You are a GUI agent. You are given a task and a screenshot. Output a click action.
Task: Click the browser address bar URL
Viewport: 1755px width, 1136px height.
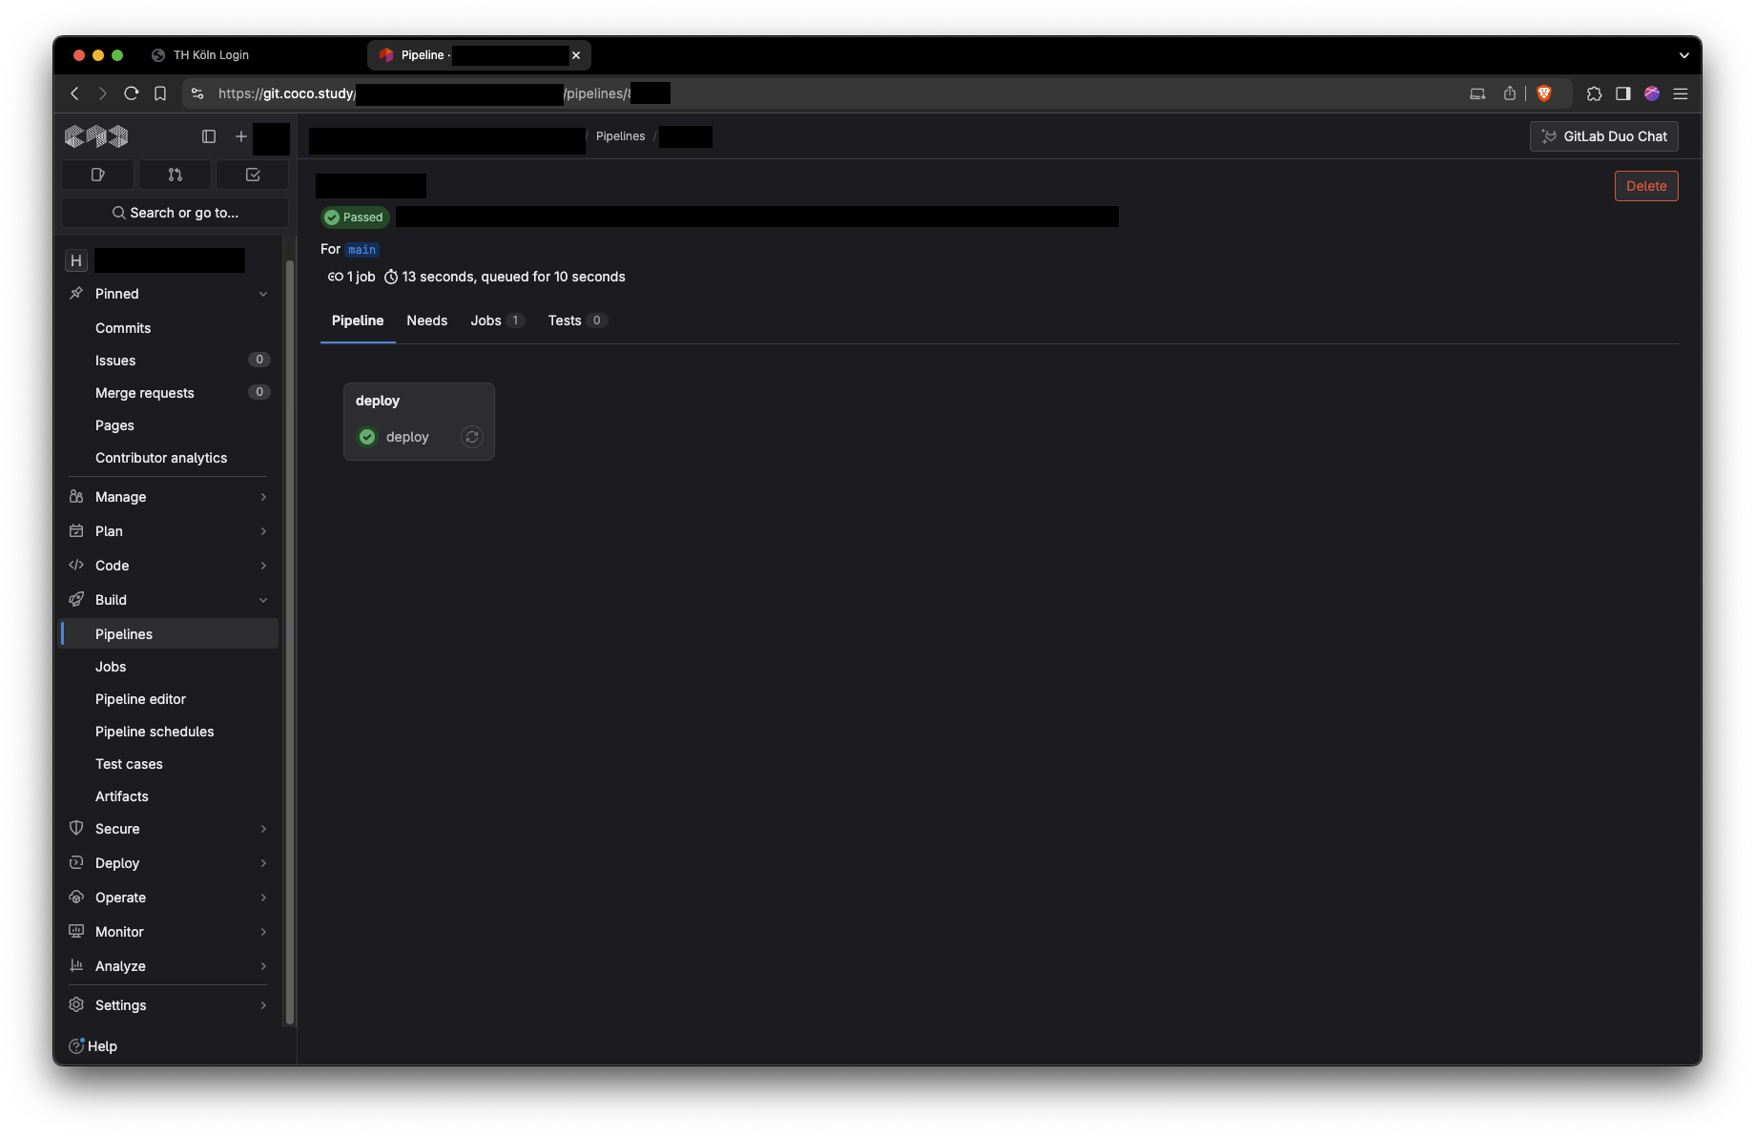[x=444, y=93]
